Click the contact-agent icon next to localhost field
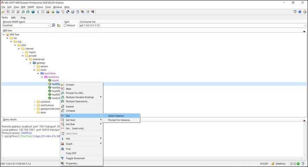The height and width of the screenshot is (167, 308). click(53, 26)
